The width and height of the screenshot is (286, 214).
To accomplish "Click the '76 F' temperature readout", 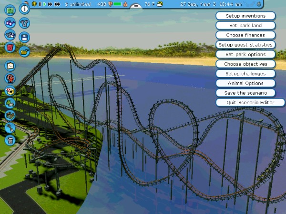I will pyautogui.click(x=149, y=4).
